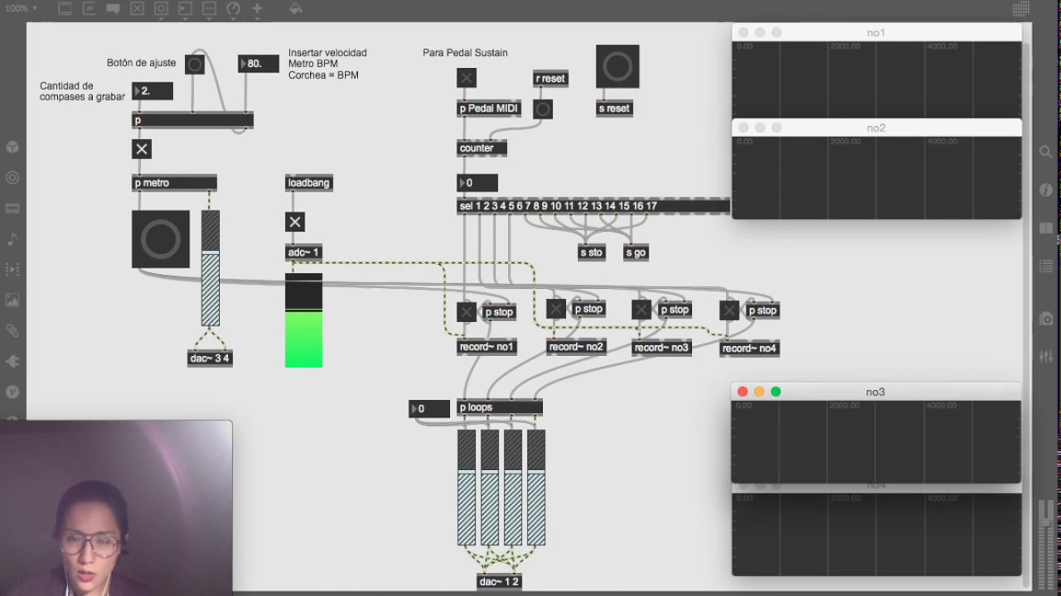Viewport: 1061px width, 596px height.
Task: Toggle the X switch above record~ no2
Action: pos(556,309)
